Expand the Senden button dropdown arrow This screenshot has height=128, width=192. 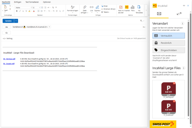[x=16, y=21]
